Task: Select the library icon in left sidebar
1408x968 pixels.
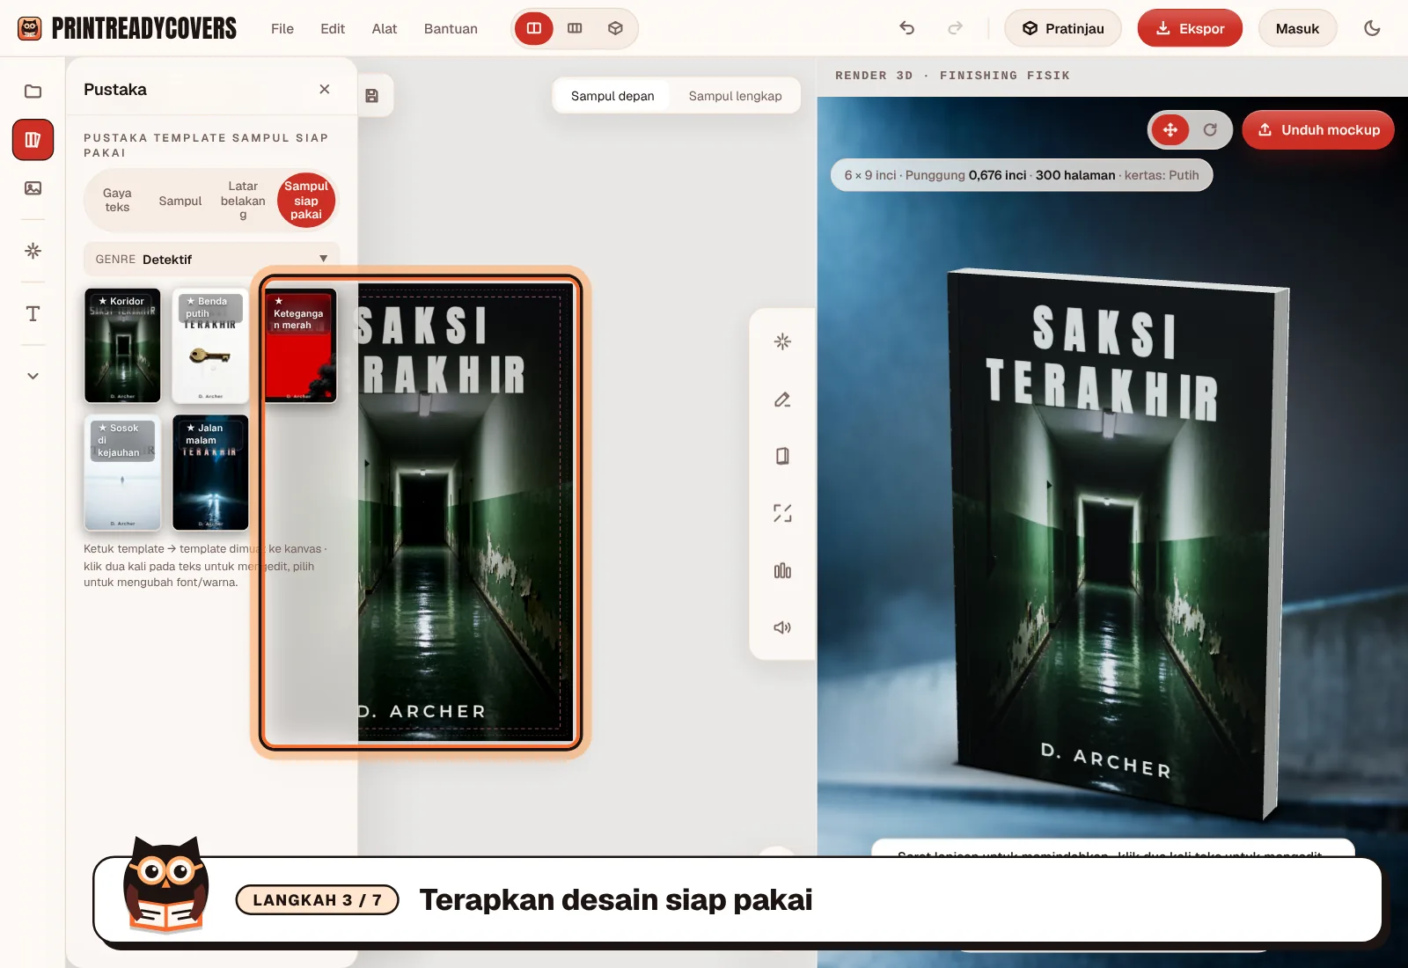Action: tap(33, 140)
